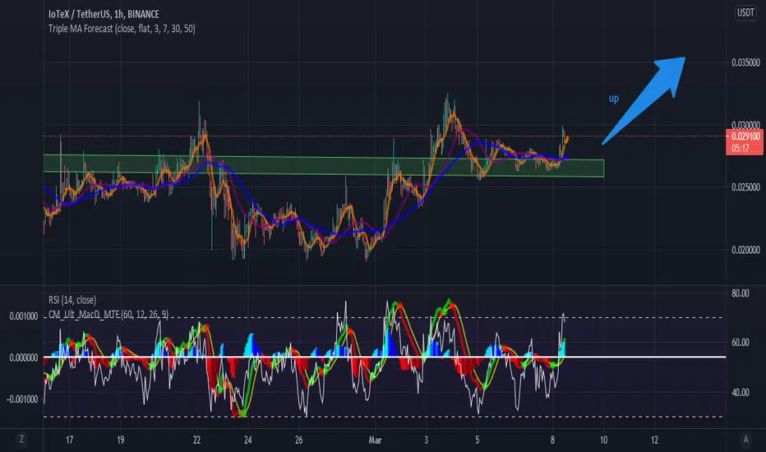
Task: Click the 10 date label on time axis
Action: [x=604, y=440]
